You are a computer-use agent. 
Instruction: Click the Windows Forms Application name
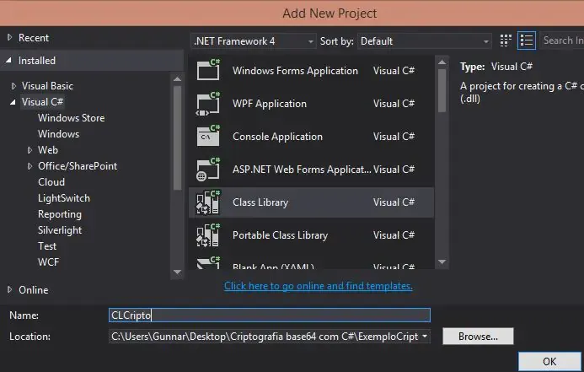point(295,71)
